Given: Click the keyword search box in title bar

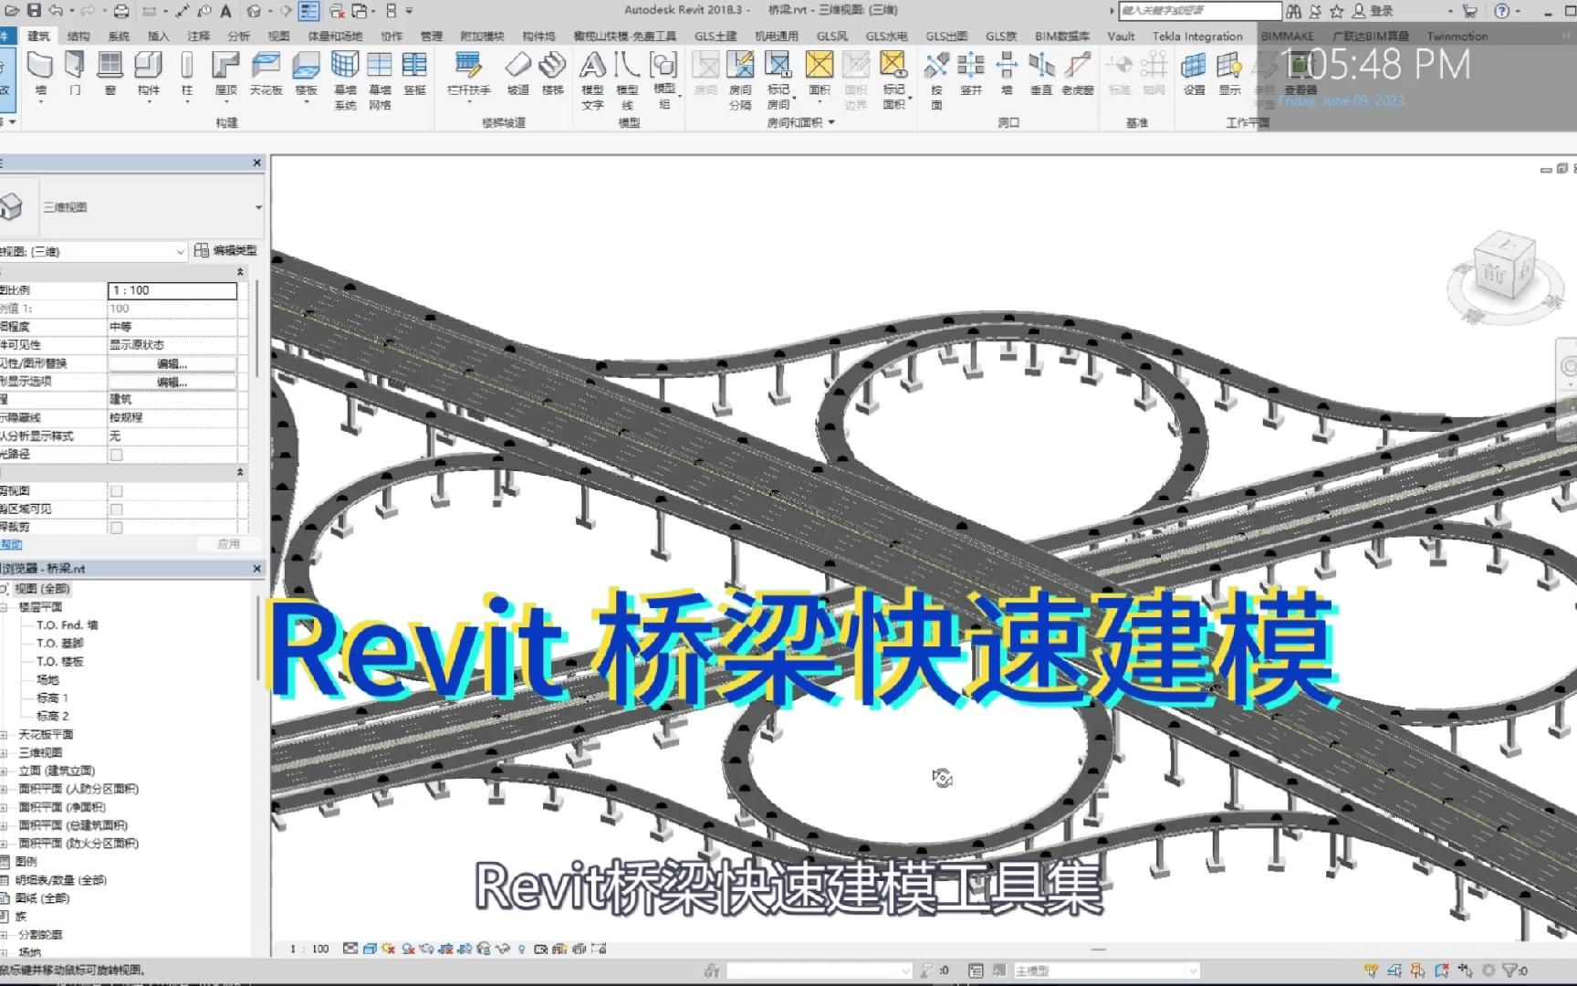Looking at the screenshot, I should tap(1200, 11).
